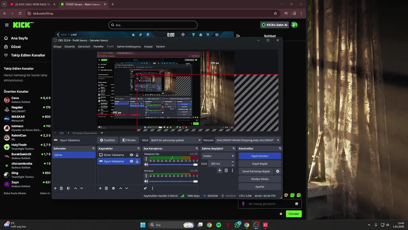
Task: Decrease Süre transition duration
Action: point(233,165)
